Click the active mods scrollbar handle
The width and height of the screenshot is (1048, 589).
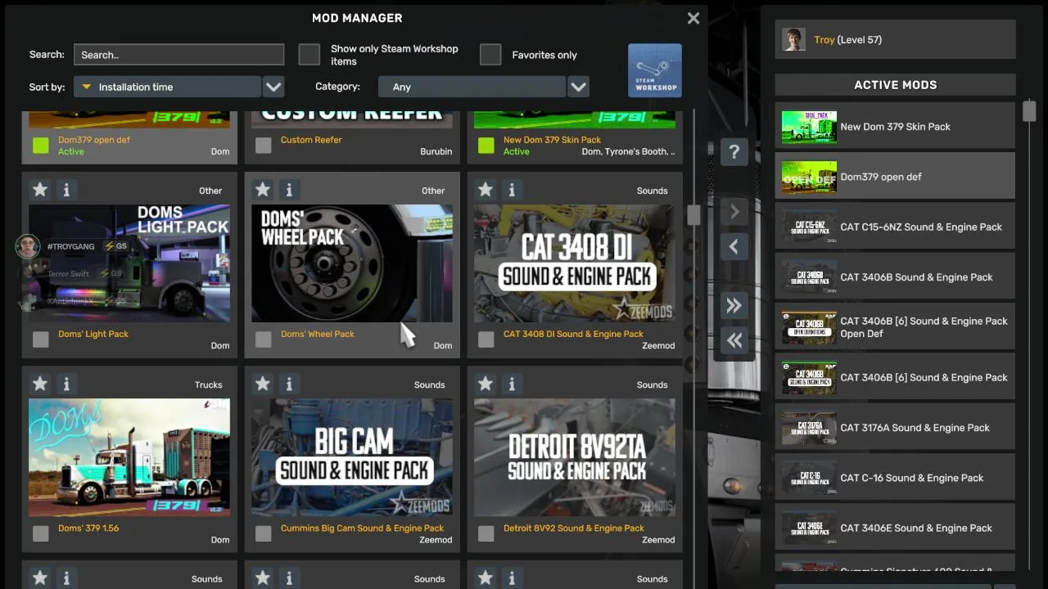point(1029,111)
